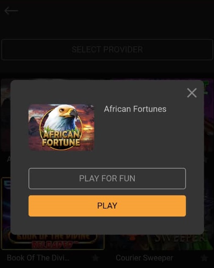The image size is (214, 268).
Task: Open the African Fortune eagle thumbnail
Action: (61, 127)
